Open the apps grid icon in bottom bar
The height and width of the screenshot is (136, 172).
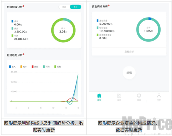(119, 95)
